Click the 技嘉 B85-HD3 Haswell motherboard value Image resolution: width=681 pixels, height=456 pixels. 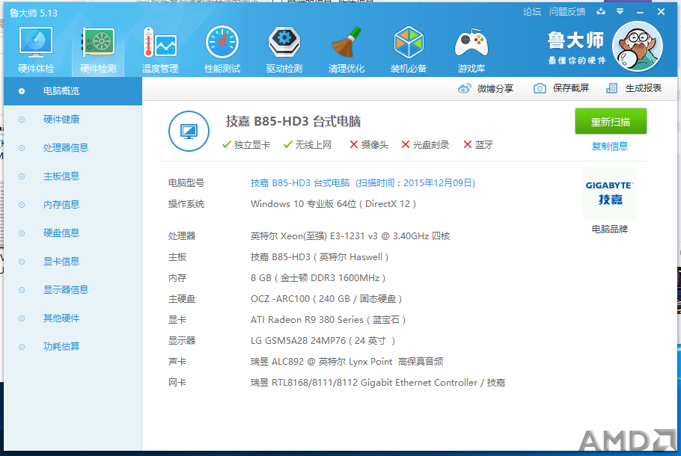(x=320, y=257)
